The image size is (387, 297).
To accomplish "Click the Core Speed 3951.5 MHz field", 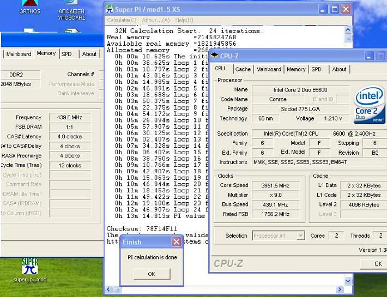I will [x=275, y=185].
